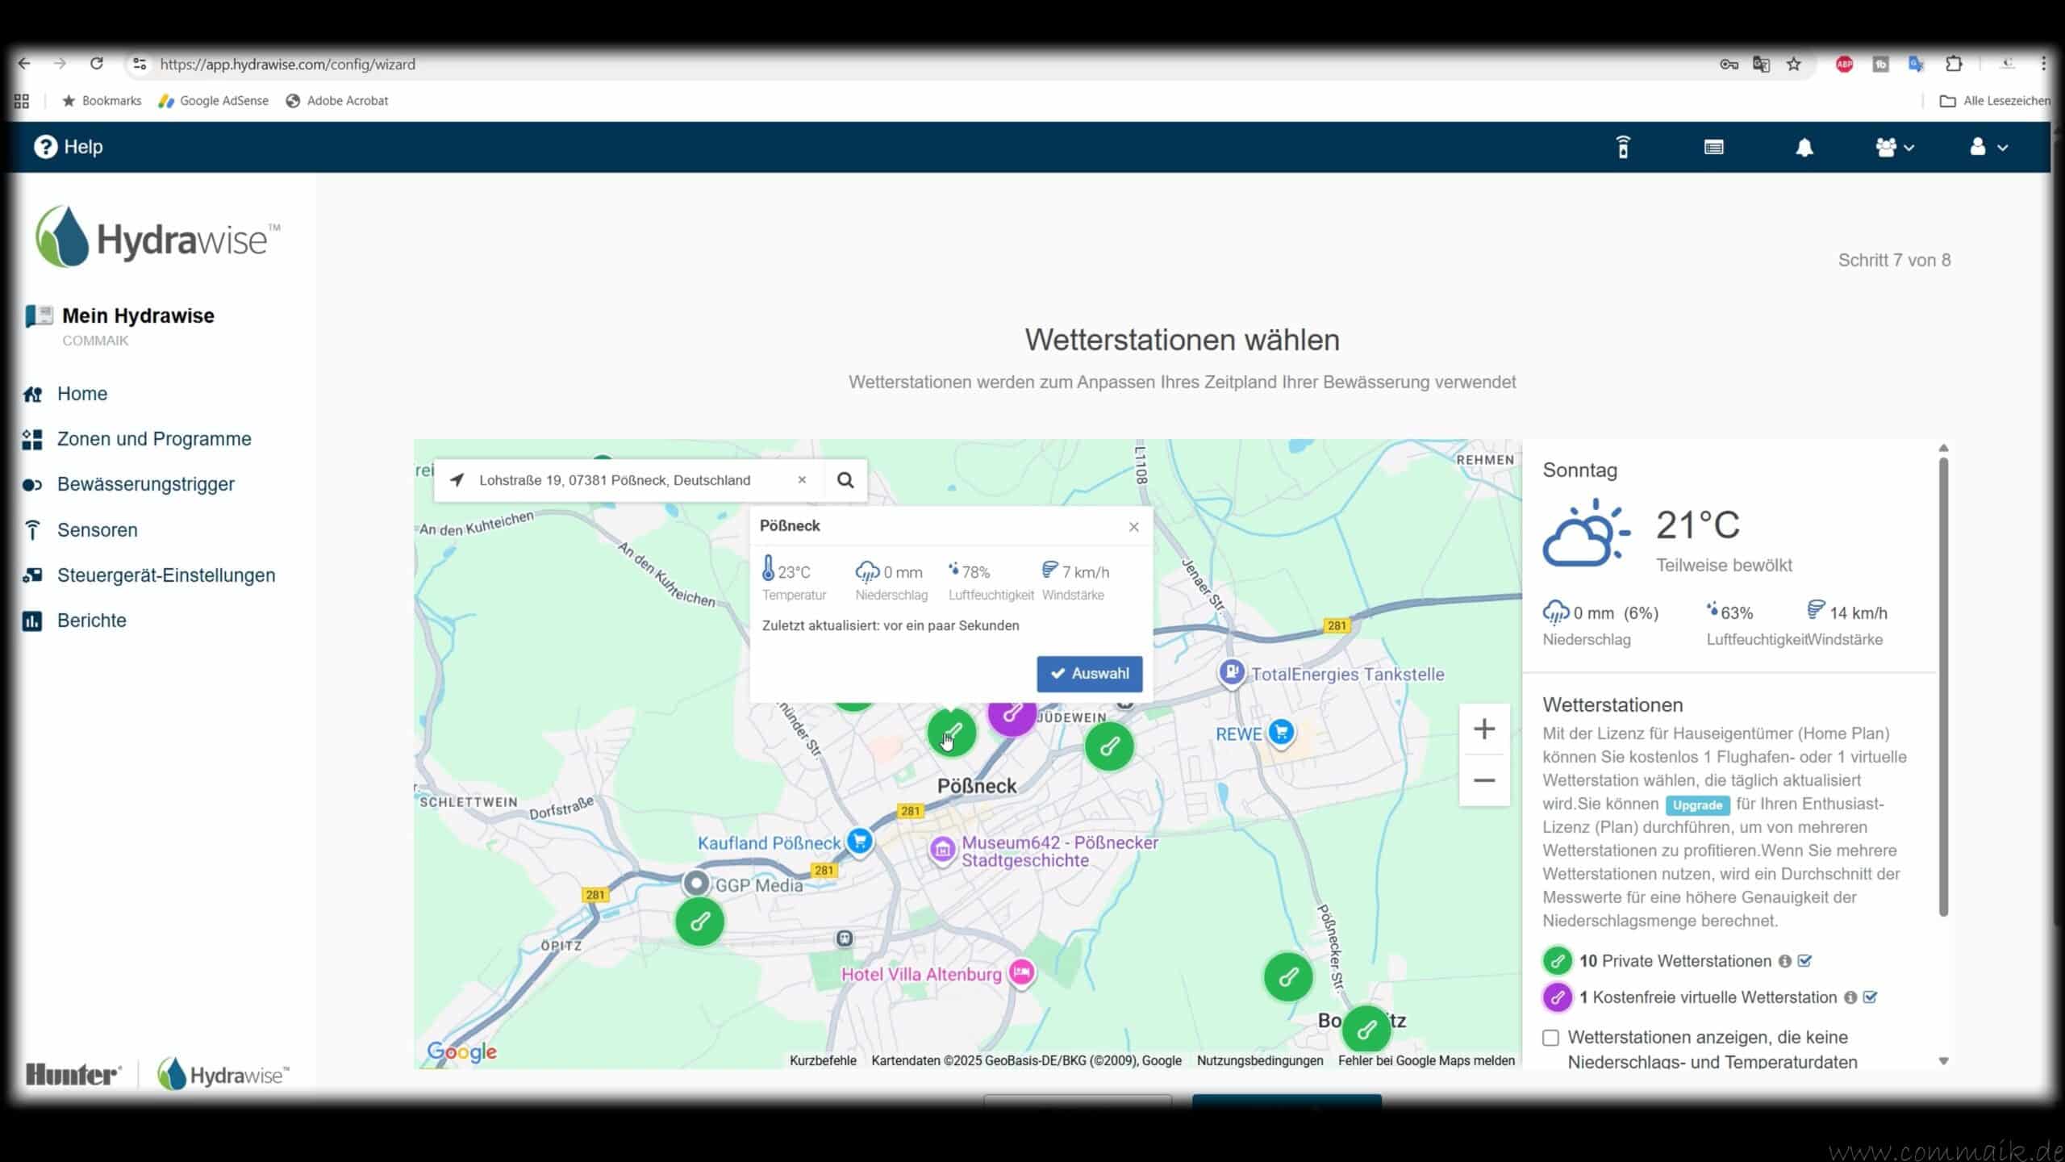2065x1162 pixels.
Task: Open the Alle Lesezeichen folder
Action: (x=1995, y=101)
